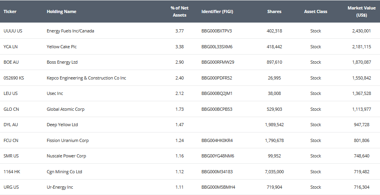Image resolution: width=380 pixels, height=195 pixels.
Task: Select the share count 529,903
Action: point(274,109)
